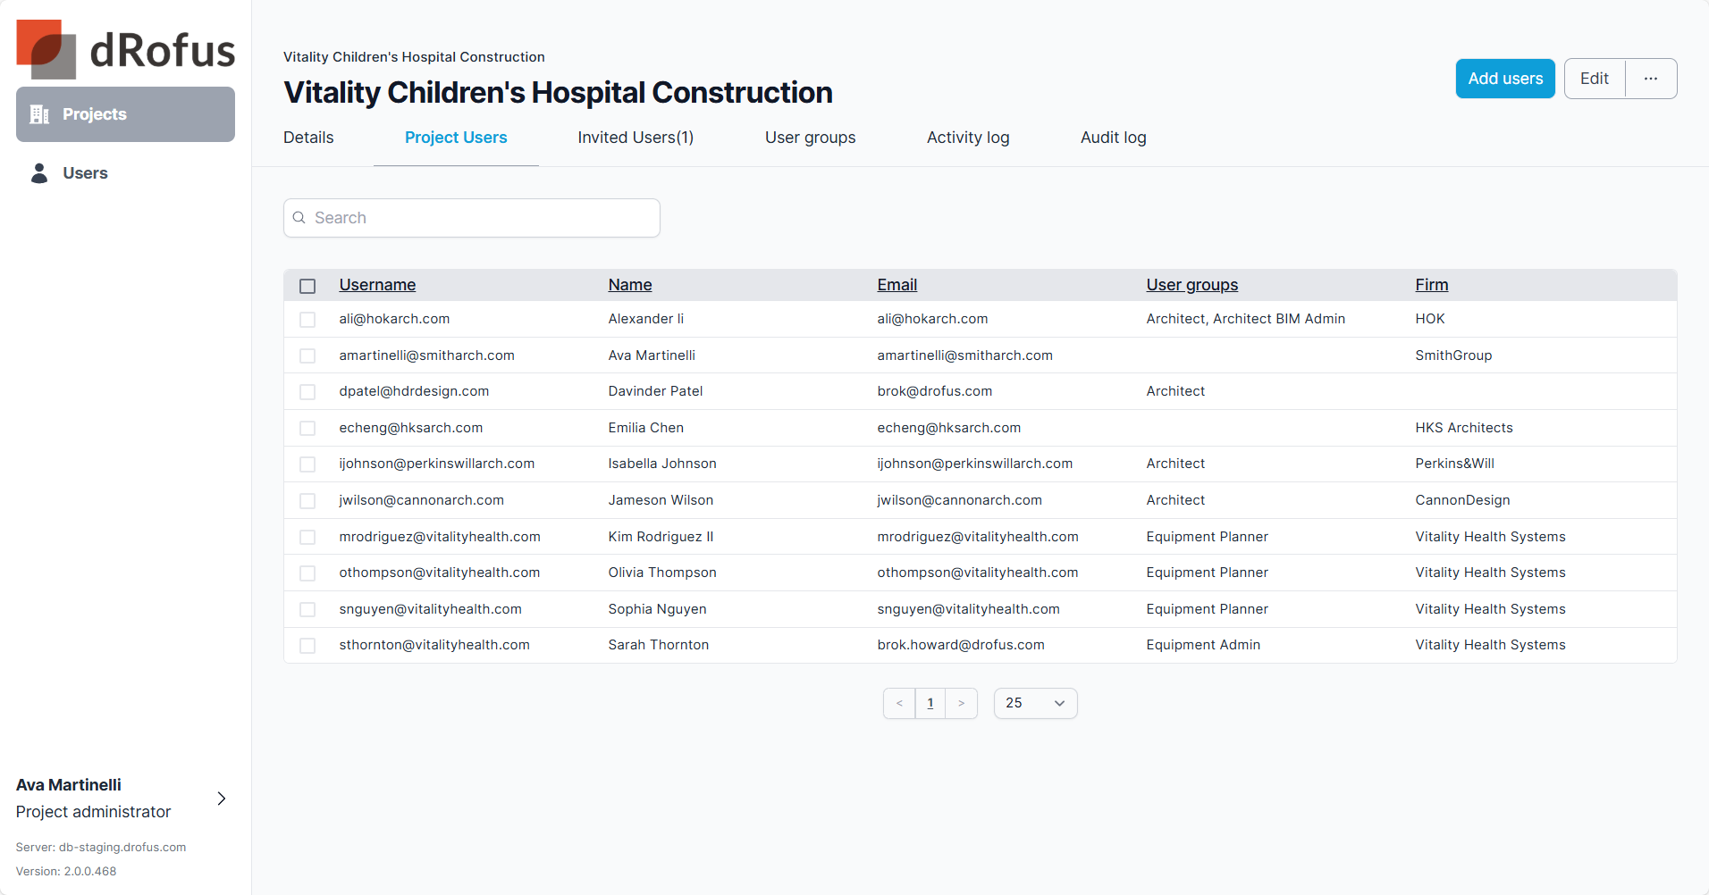Open Projects via building icon
Viewport: 1709px width, 895px height.
(39, 114)
